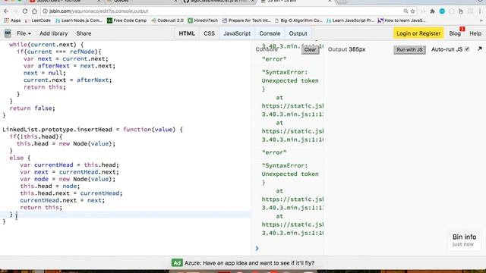Click Share in the toolbar
The height and width of the screenshot is (273, 486).
coord(84,33)
